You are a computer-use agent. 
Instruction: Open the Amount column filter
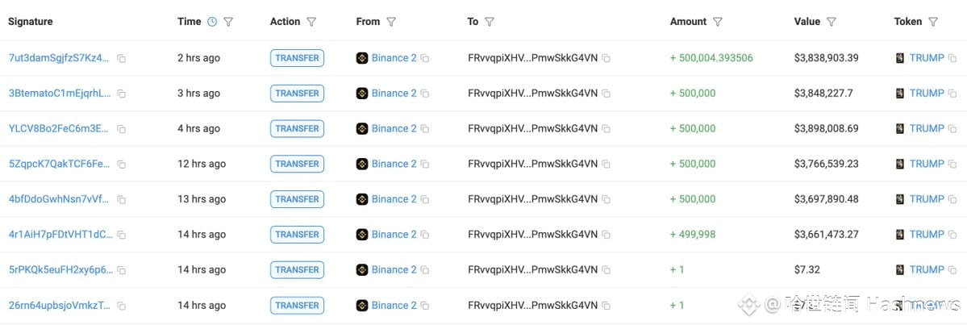tap(718, 22)
